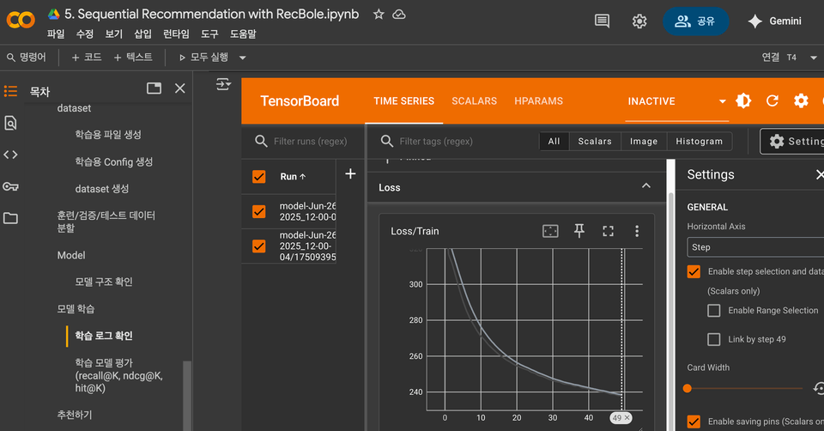Go to dataset 생성 section
This screenshot has width=824, height=431.
tap(102, 189)
